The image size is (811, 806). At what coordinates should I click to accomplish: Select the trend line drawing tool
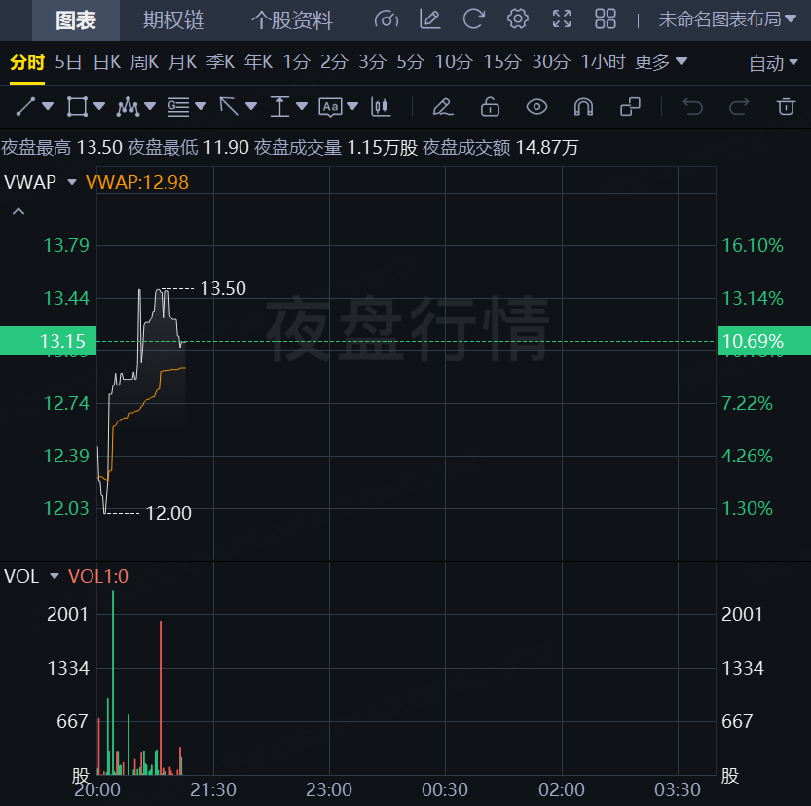click(x=27, y=106)
